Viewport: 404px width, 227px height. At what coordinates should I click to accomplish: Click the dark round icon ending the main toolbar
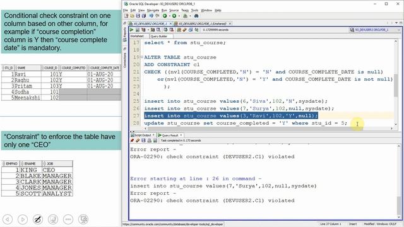pyautogui.click(x=196, y=16)
